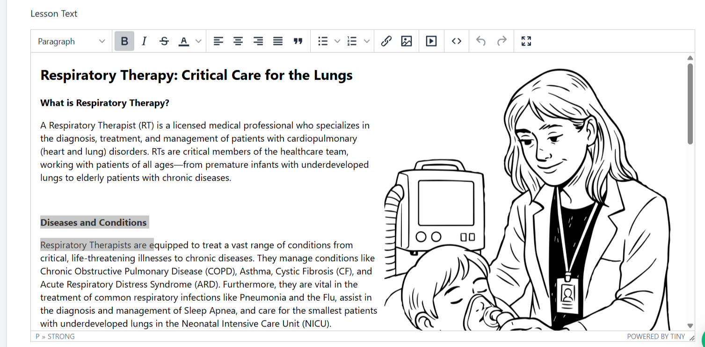This screenshot has width=705, height=347.
Task: Insert media video
Action: coord(431,41)
